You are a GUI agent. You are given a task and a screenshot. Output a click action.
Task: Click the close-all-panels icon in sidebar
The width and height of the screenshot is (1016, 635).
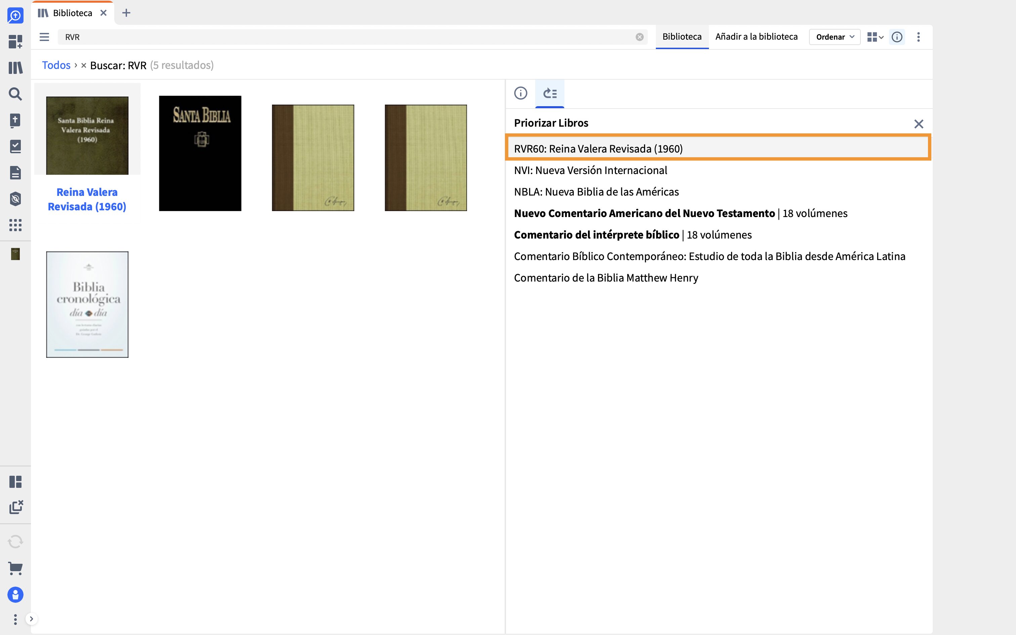tap(16, 507)
